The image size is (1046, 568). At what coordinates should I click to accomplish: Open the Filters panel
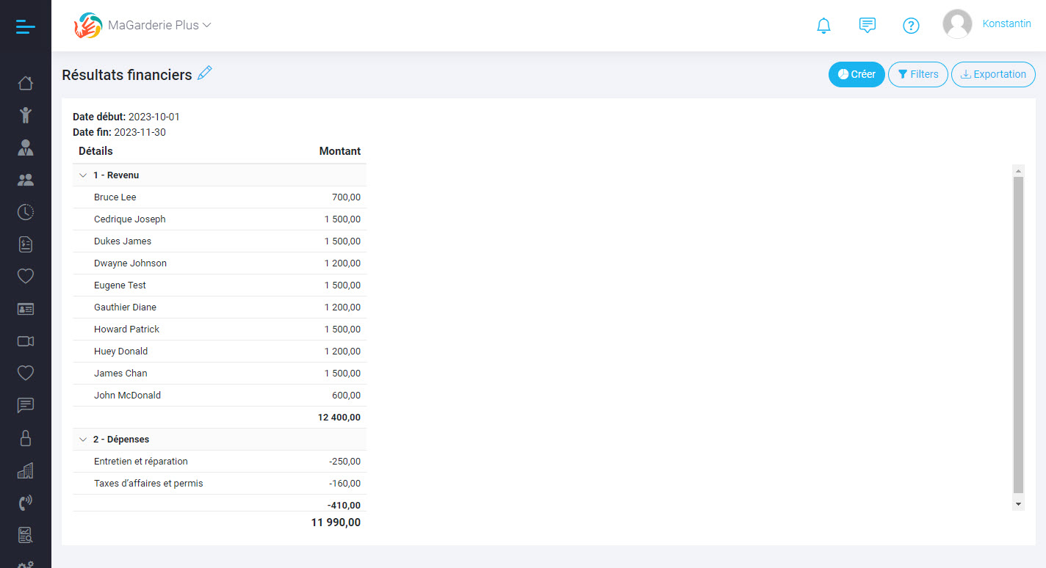click(917, 74)
